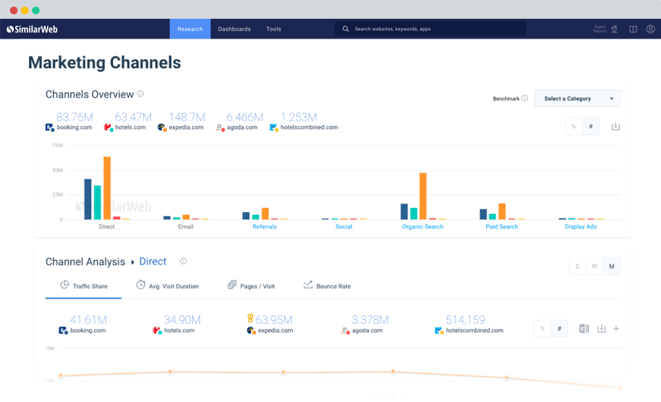Click the Paid Search channel link
The image size is (661, 402).
point(502,226)
